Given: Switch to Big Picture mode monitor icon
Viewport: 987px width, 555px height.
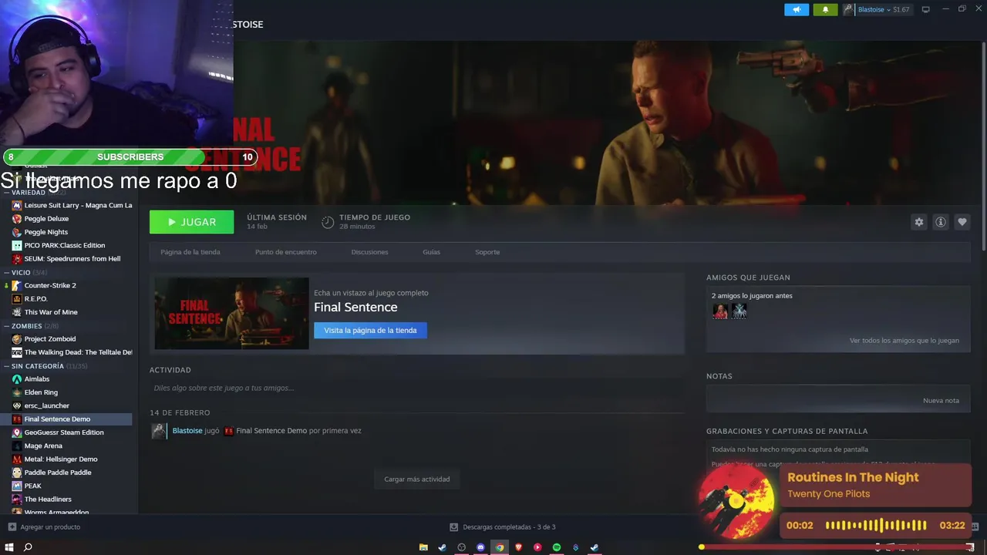Looking at the screenshot, I should tap(926, 9).
